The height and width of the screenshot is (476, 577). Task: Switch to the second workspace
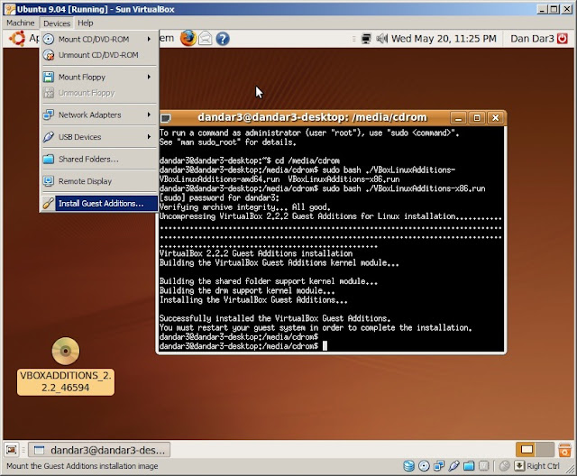545,450
